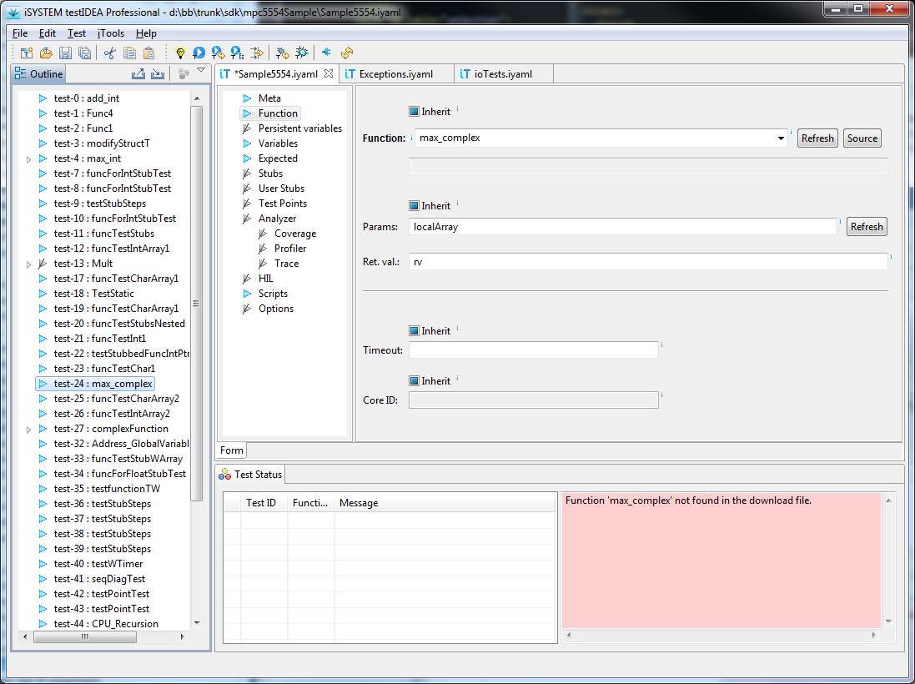Click the clipboard paste toolbar icon

point(148,53)
